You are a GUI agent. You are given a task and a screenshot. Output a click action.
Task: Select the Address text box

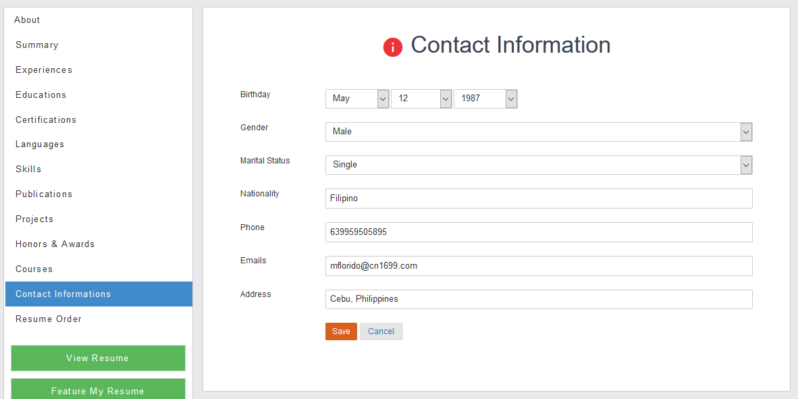(538, 299)
